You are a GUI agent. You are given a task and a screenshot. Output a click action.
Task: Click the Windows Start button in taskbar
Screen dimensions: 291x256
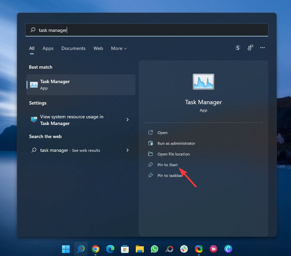pos(66,249)
